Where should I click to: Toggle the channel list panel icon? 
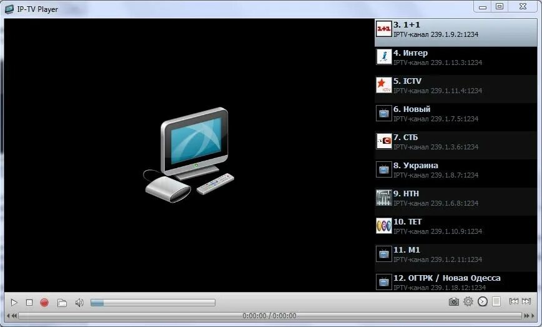pyautogui.click(x=496, y=301)
